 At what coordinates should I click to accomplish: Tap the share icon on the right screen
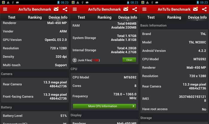204,9
